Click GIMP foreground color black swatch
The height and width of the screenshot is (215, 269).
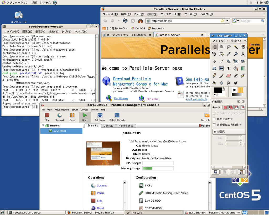(x=217, y=90)
